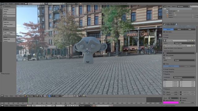Expand the Colors panel
The width and height of the screenshot is (198, 111).
coord(166,35)
